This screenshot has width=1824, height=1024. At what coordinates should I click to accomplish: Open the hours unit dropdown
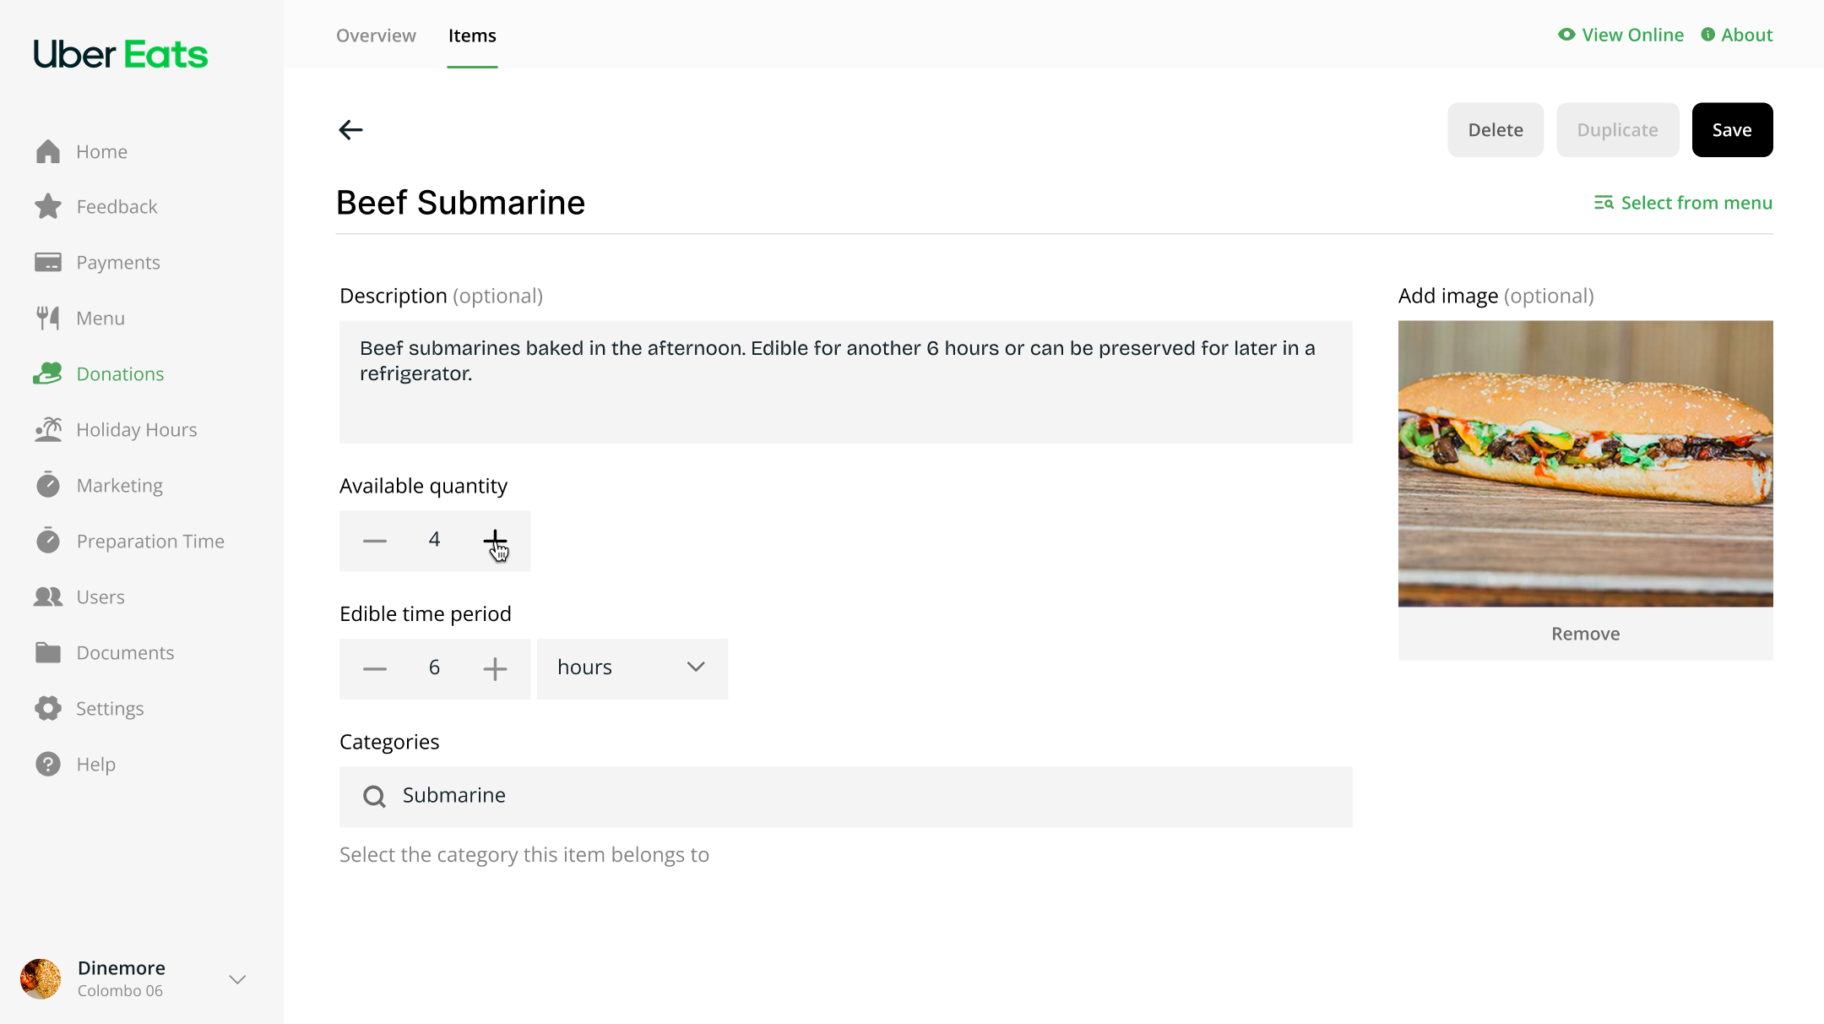632,668
